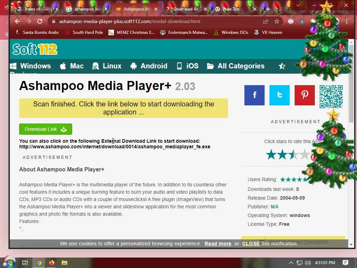Open 'Santa Bombs Arabs' bookmark
357x268 pixels.
[37, 32]
